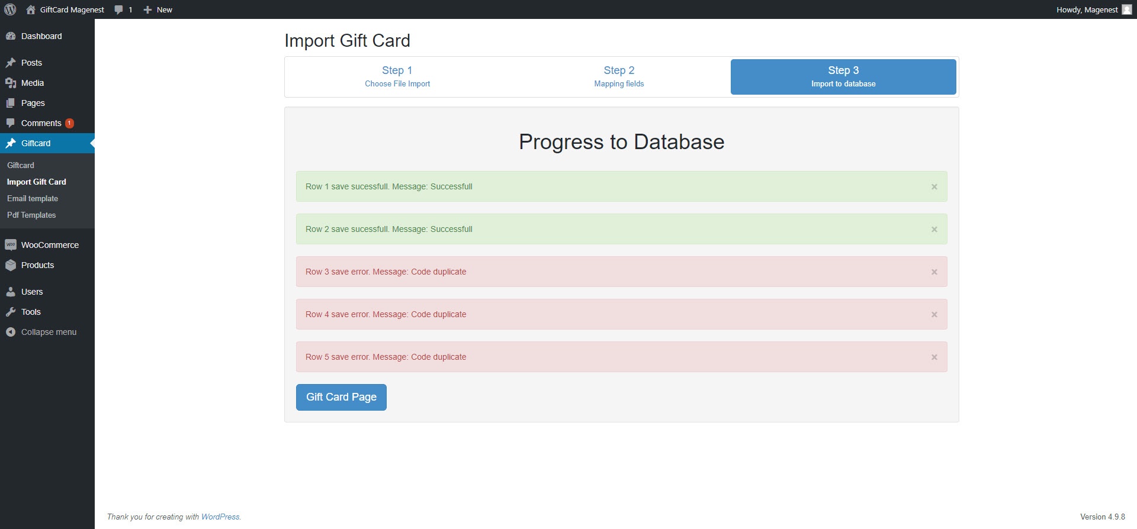Screen dimensions: 1137x529
Task: Open Pdf Templates submenu item
Action: click(x=31, y=215)
